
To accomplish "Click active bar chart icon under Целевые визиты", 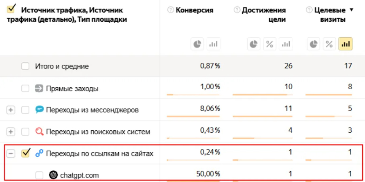I will coord(346,44).
